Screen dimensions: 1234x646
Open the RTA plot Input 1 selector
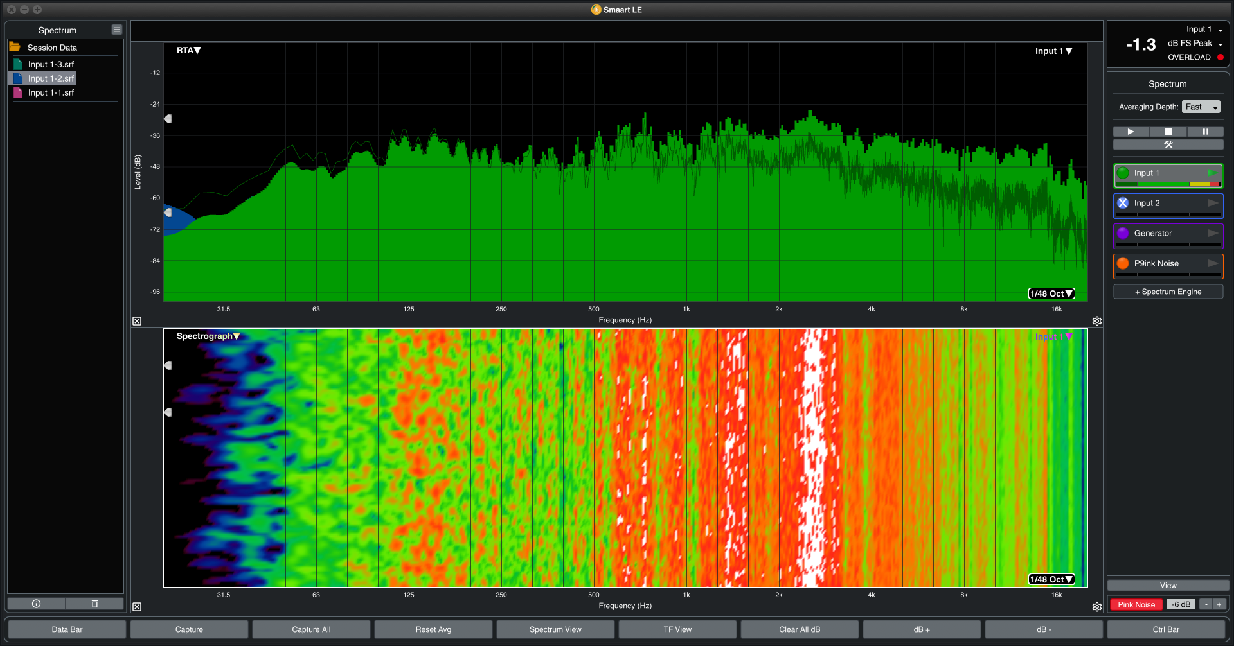1053,51
